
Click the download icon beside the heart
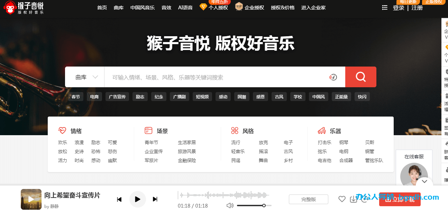353,199
